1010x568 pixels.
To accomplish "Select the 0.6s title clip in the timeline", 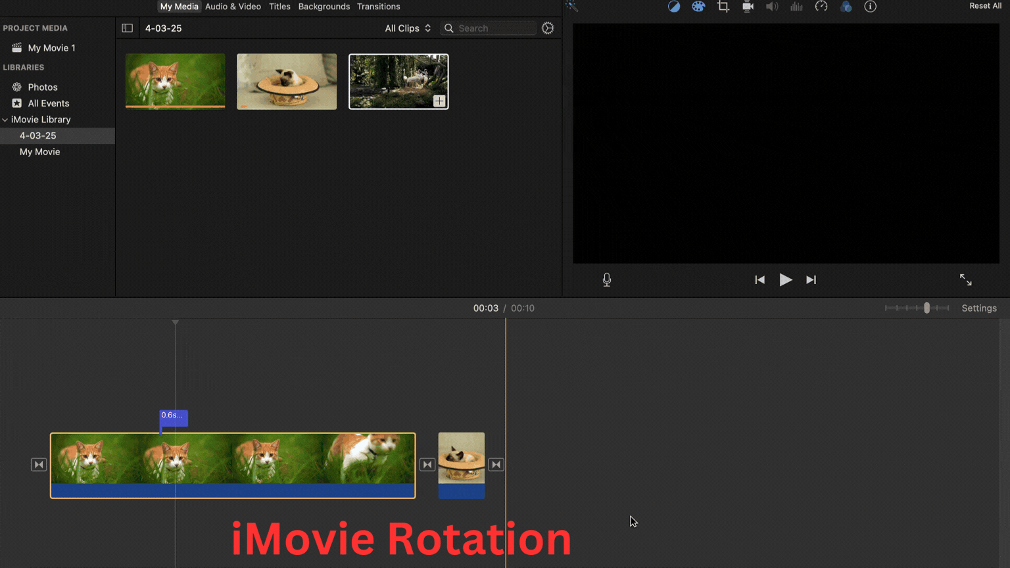I will (x=174, y=417).
